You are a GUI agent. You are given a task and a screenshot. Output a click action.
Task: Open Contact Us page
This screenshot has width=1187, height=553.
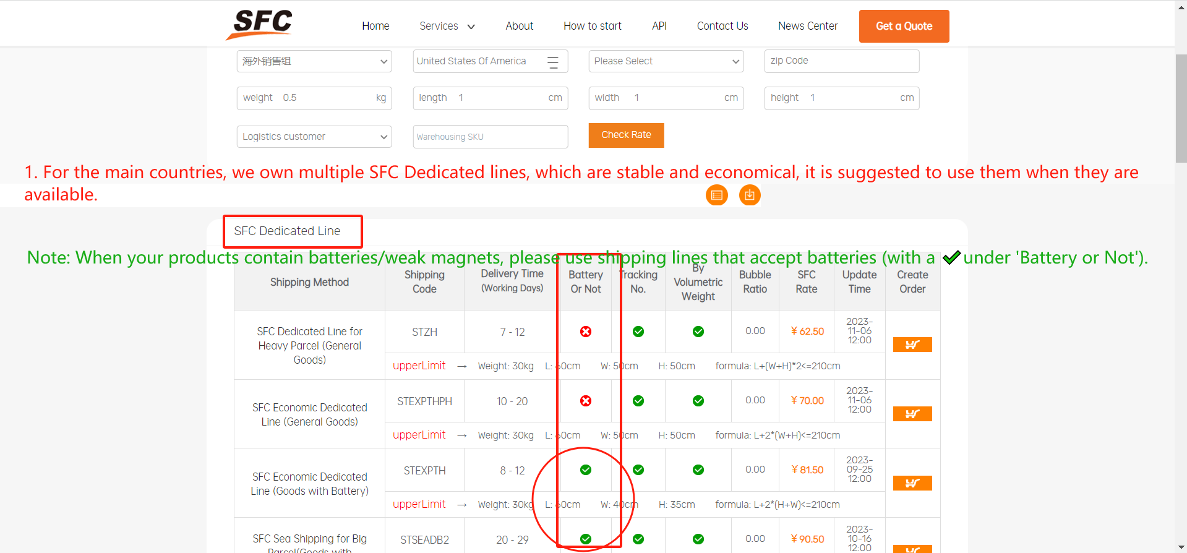[x=722, y=26]
